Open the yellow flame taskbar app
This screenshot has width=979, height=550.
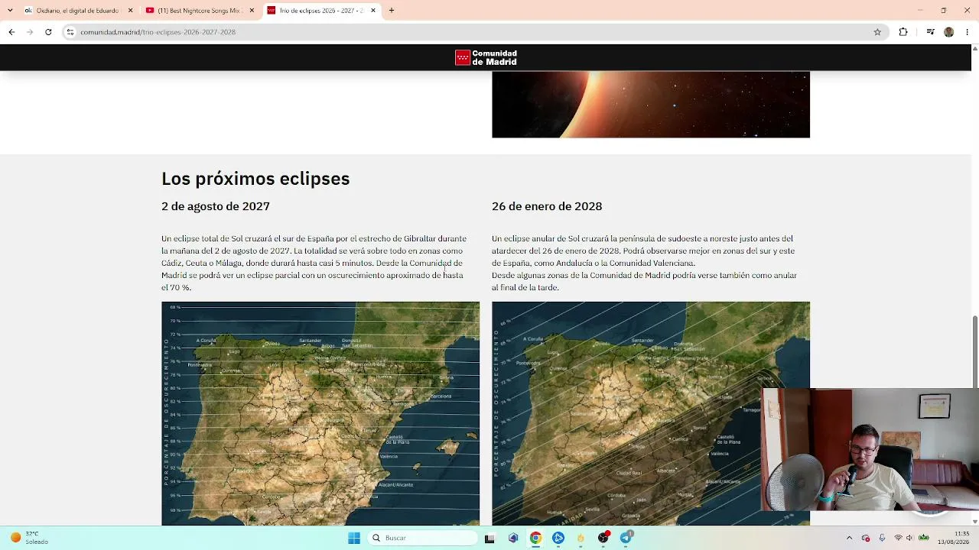click(581, 538)
